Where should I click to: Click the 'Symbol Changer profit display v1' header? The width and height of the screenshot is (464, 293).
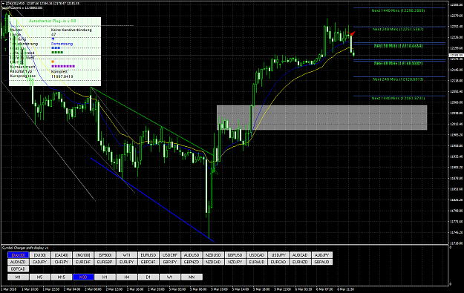pyautogui.click(x=25, y=248)
